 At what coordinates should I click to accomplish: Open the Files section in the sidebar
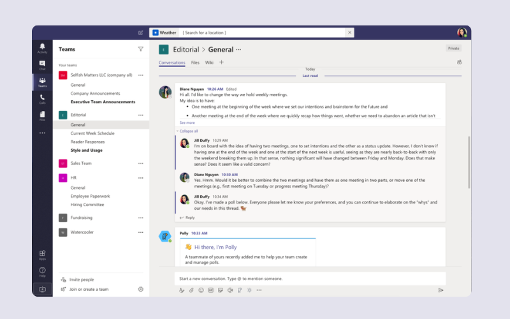pos(42,115)
